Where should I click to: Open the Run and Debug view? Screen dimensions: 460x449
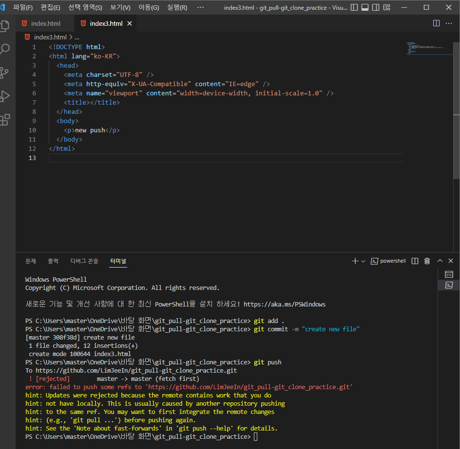point(5,96)
